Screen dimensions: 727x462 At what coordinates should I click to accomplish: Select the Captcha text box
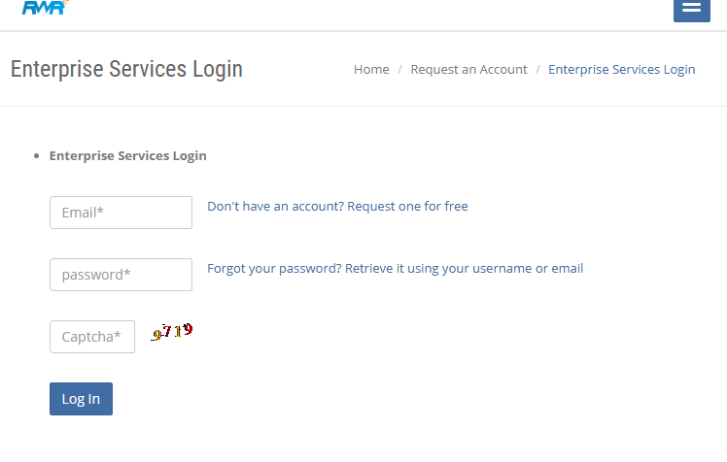click(x=92, y=337)
